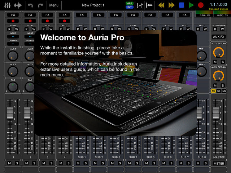Image resolution: width=231 pixels, height=173 pixels.
Task: Click the welcome install progress bar
Action: coord(115,132)
